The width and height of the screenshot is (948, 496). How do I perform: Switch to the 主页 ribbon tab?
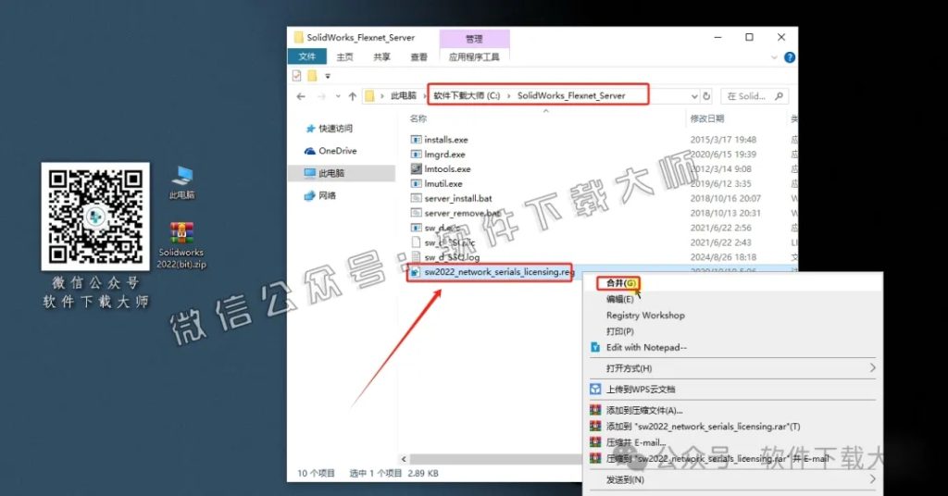click(344, 56)
